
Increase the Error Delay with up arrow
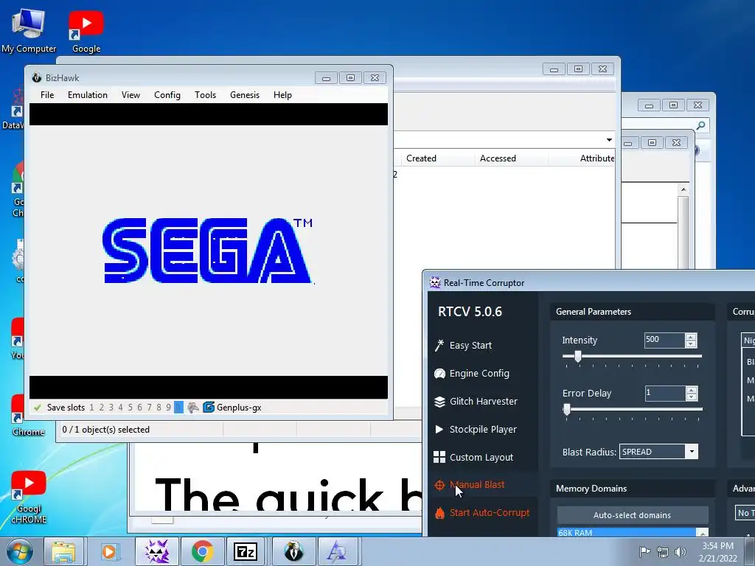pos(692,390)
